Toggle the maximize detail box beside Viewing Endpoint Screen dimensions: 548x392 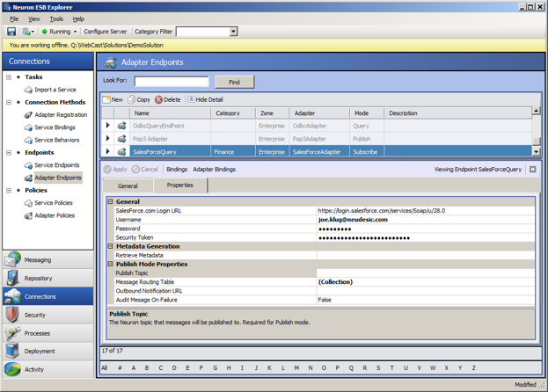click(532, 170)
